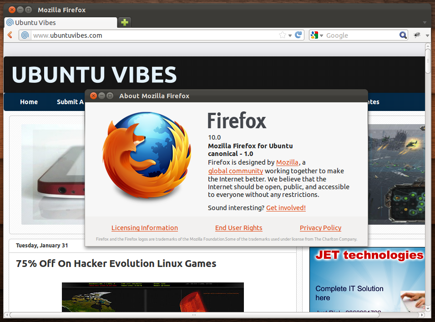The width and height of the screenshot is (435, 322).
Task: Open the global community link
Action: 236,171
